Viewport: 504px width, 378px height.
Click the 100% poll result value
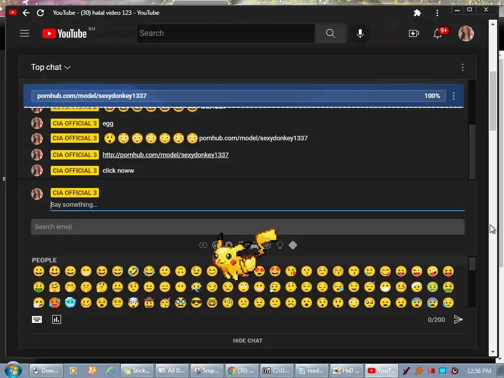[432, 96]
